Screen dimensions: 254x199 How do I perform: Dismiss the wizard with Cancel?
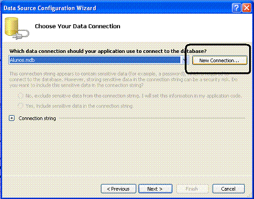[x=228, y=189]
